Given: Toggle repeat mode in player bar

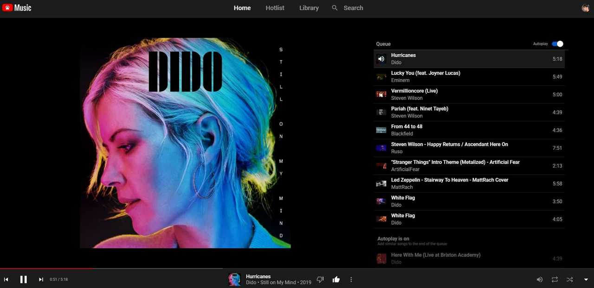Looking at the screenshot, I should coord(555,279).
